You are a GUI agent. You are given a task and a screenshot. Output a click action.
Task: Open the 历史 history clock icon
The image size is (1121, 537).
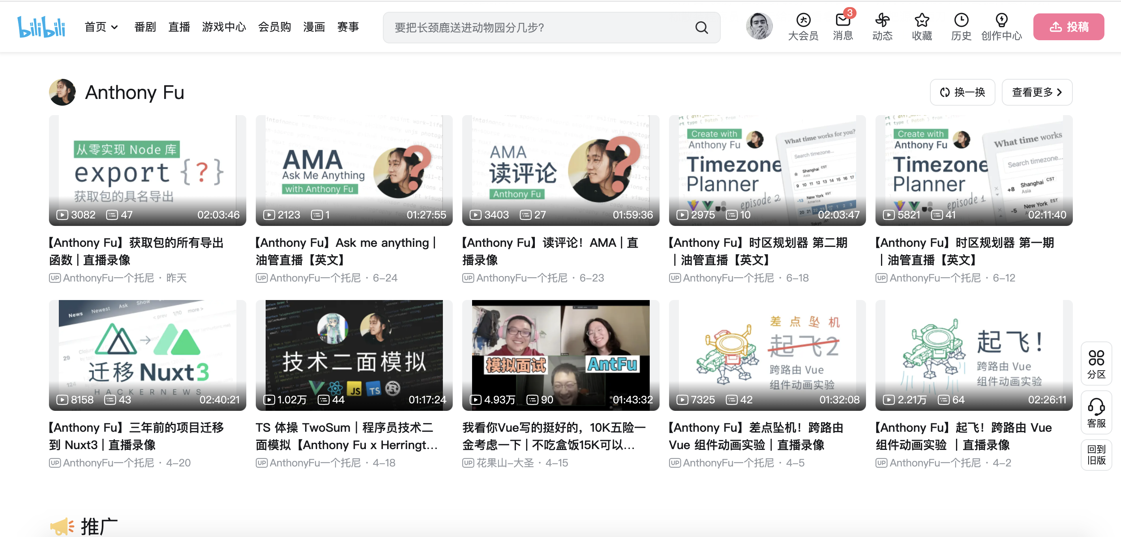[961, 21]
